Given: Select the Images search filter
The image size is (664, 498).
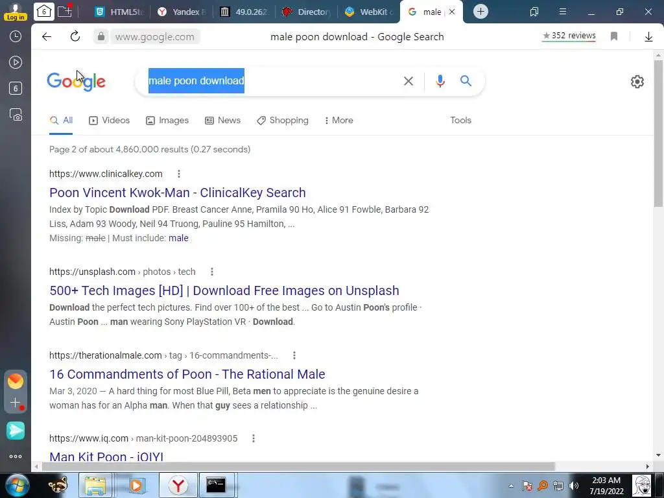Looking at the screenshot, I should pyautogui.click(x=167, y=120).
